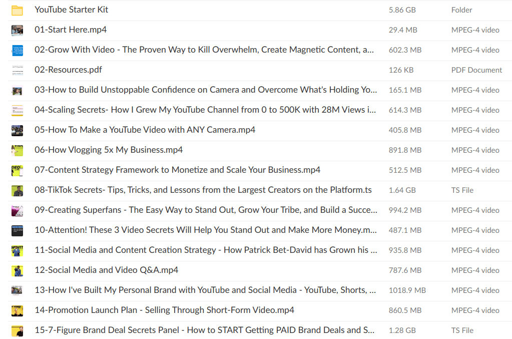Viewport: 512px width, 339px height.
Task: Open the 02-Resources.pdf document
Action: point(68,70)
